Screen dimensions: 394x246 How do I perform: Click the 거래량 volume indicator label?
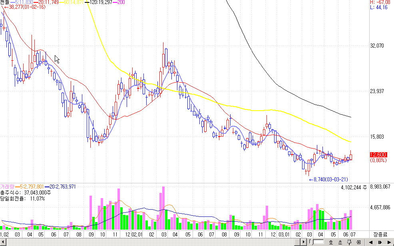click(x=7, y=186)
